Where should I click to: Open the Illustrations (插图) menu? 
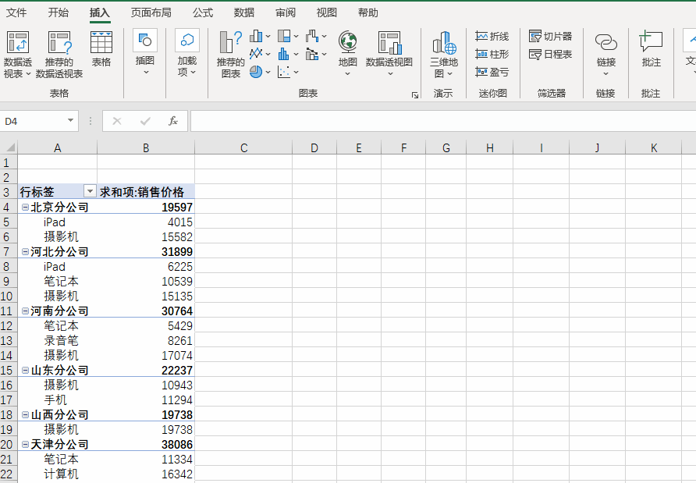(x=144, y=52)
